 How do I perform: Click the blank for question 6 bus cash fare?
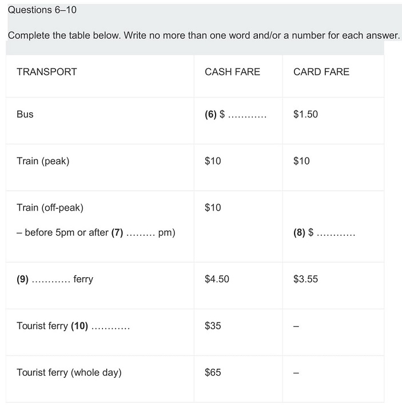point(246,115)
